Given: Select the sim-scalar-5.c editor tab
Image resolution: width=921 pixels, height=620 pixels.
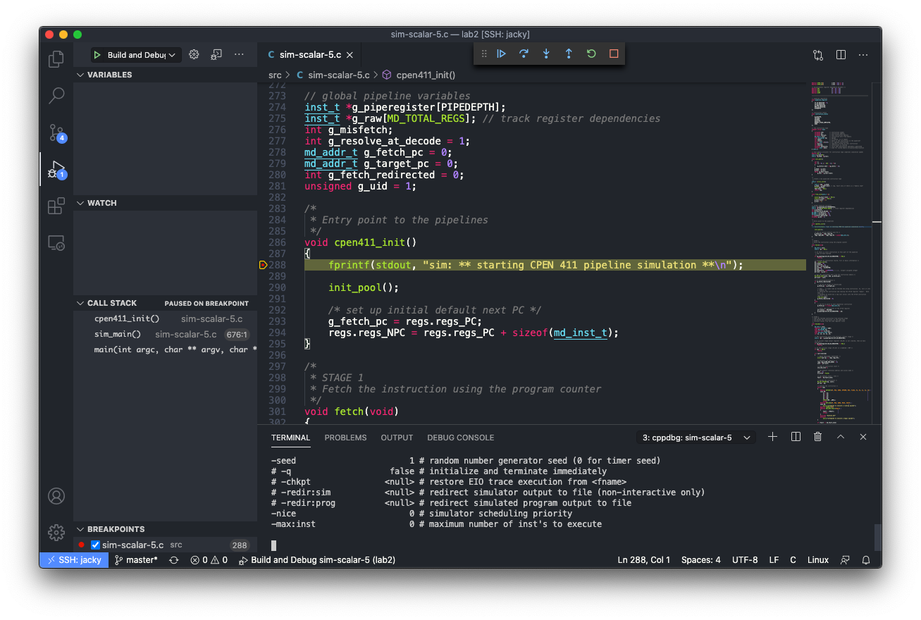Looking at the screenshot, I should 310,55.
